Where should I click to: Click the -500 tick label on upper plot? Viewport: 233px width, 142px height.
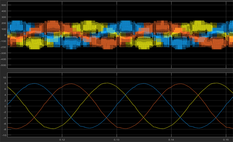[3, 65]
